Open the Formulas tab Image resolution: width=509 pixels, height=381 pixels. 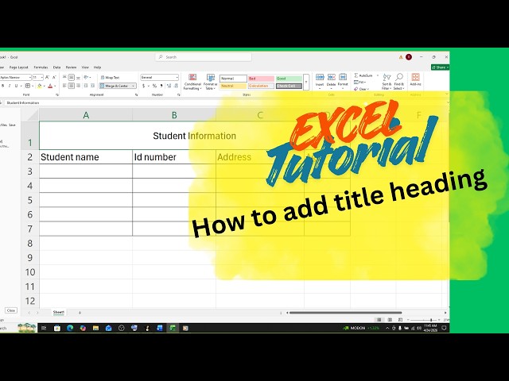pos(41,67)
